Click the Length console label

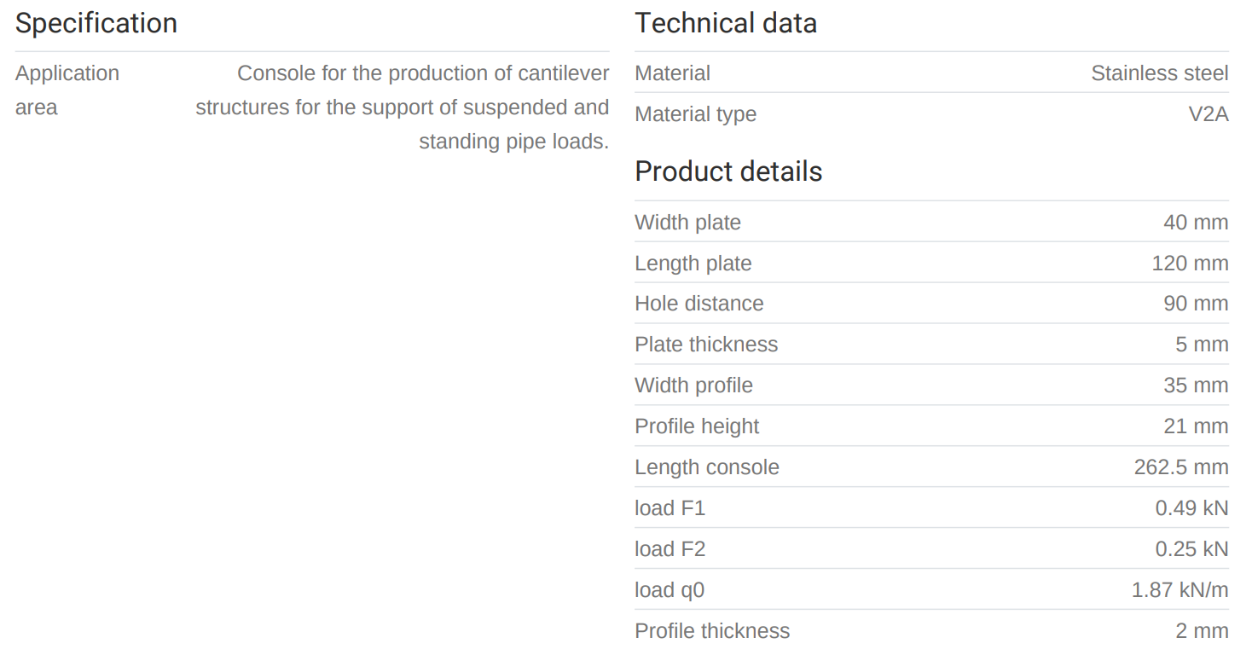[x=706, y=467]
